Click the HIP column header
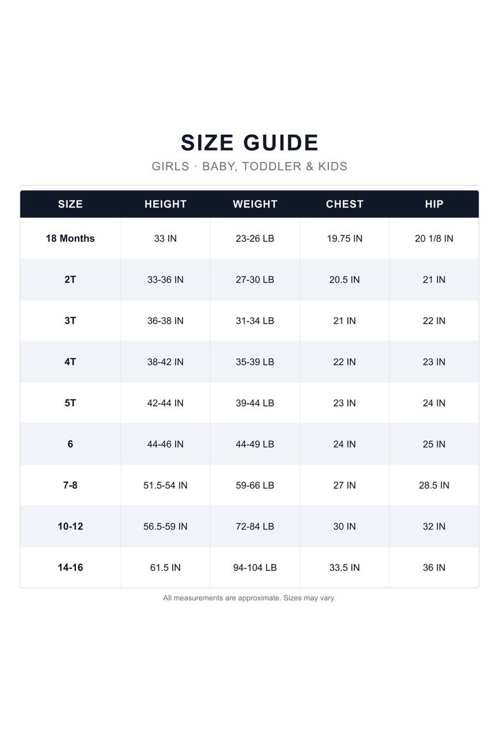The height and width of the screenshot is (748, 499). [x=434, y=204]
